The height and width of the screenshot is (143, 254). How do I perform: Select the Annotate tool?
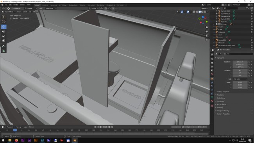[x=4, y=46]
